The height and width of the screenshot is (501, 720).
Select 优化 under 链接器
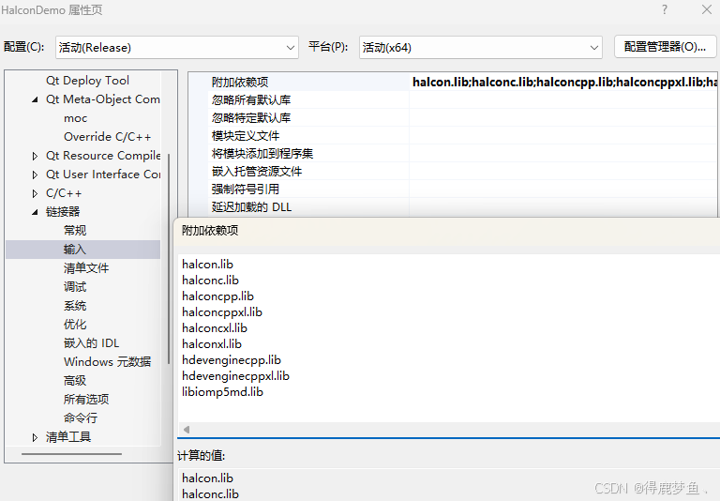pos(75,325)
